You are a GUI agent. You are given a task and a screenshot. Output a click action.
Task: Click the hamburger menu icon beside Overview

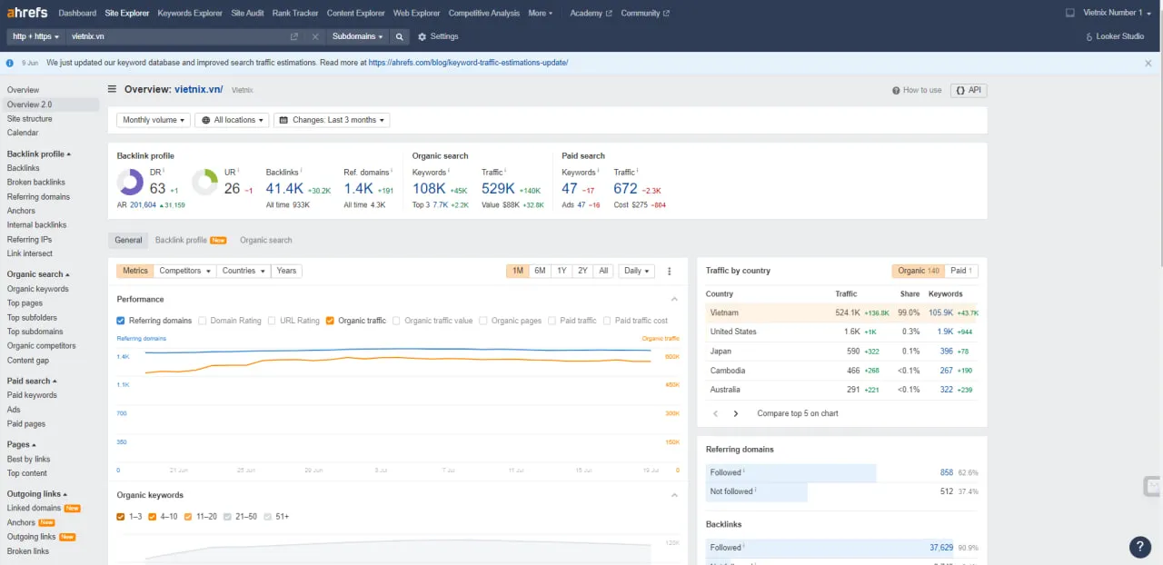point(113,89)
